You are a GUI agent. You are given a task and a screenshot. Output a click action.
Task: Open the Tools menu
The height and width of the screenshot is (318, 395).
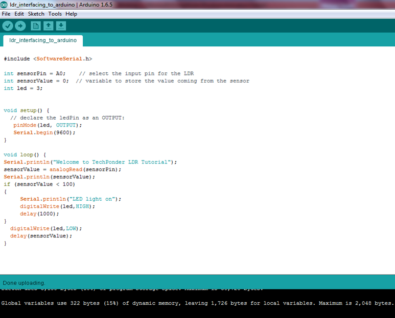tap(55, 14)
